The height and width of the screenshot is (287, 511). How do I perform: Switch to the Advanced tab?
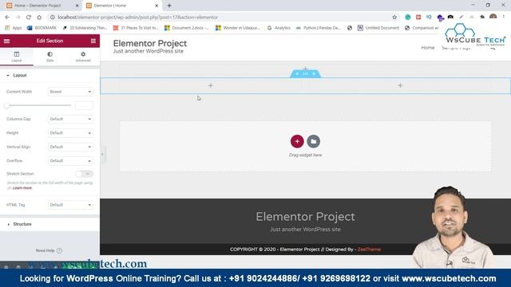click(83, 57)
